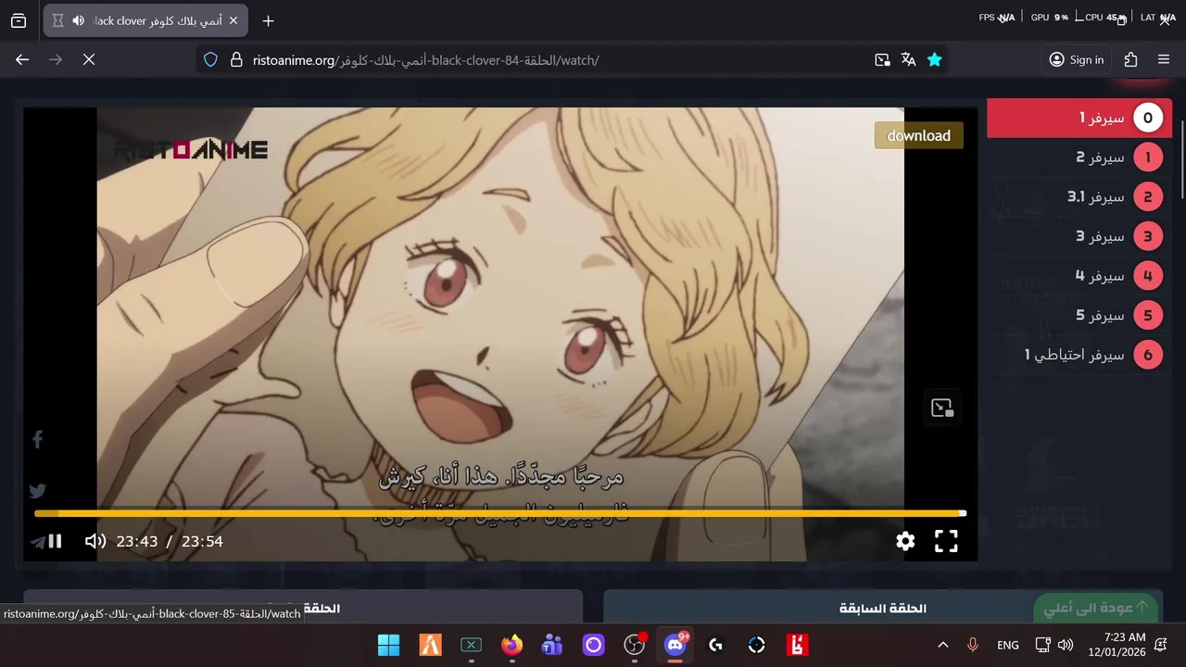Open clock and date 7:23 AM

[1117, 645]
